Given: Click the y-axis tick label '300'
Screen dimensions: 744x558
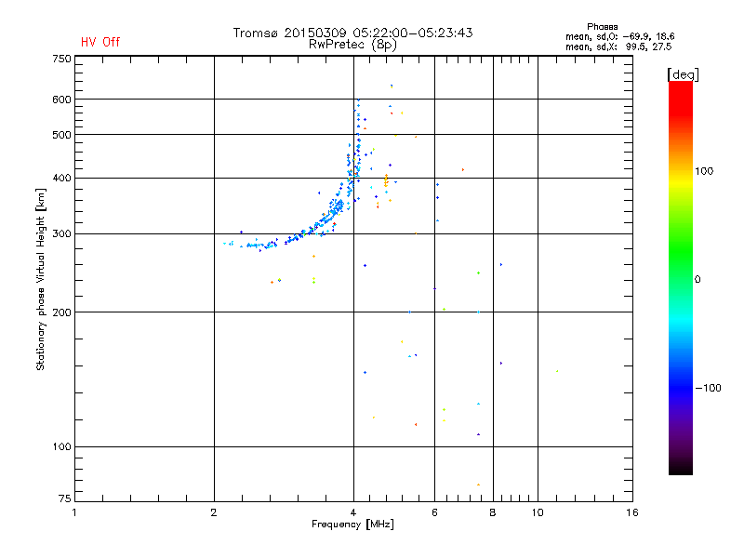Looking at the screenshot, I should [x=61, y=233].
